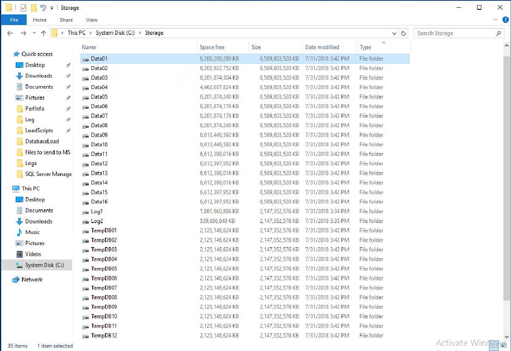
Task: Go forward with the Forward arrow
Action: point(23,33)
